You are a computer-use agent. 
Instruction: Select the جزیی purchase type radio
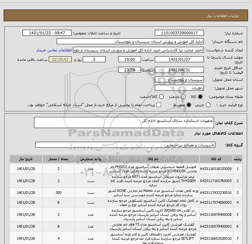pyautogui.click(x=208, y=105)
